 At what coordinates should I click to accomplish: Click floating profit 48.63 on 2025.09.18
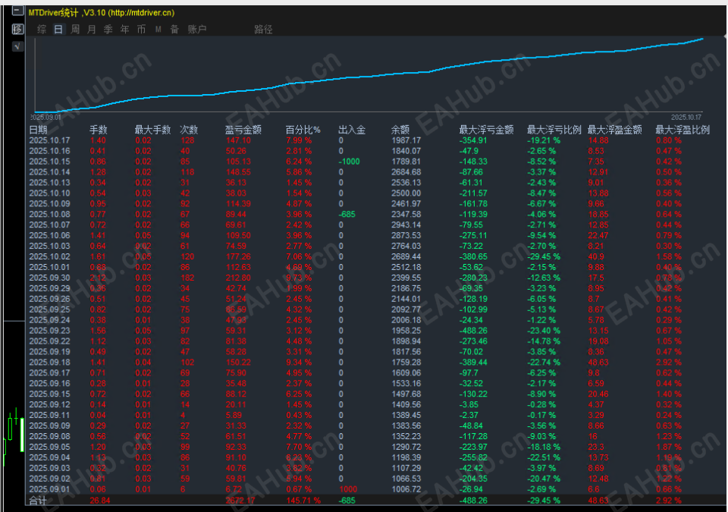(x=598, y=363)
